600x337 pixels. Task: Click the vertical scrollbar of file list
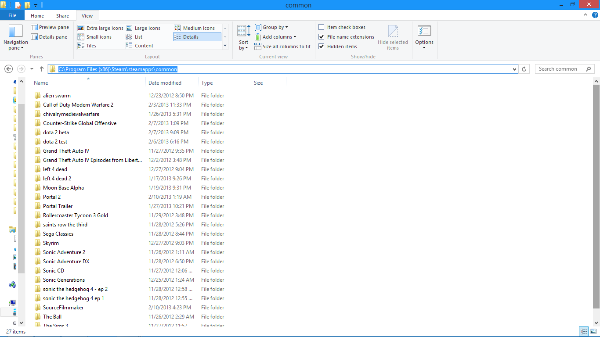point(596,197)
